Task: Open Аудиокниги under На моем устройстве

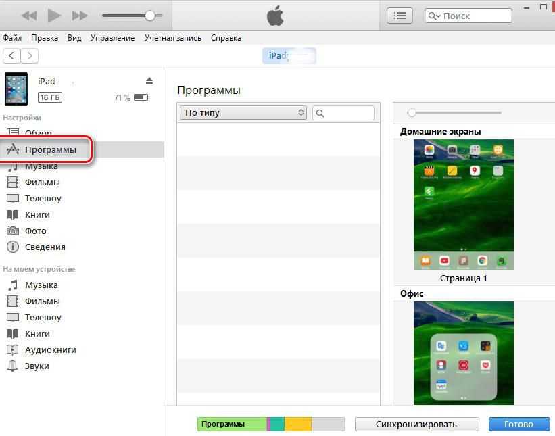Action: point(50,350)
